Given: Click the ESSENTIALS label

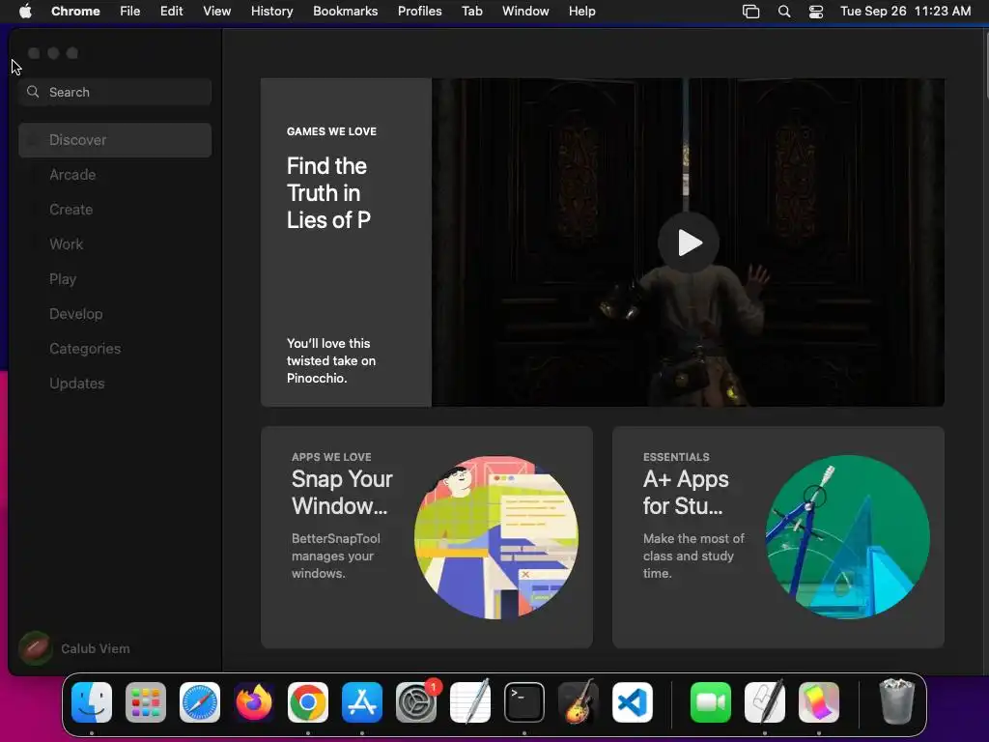Looking at the screenshot, I should pos(676,457).
